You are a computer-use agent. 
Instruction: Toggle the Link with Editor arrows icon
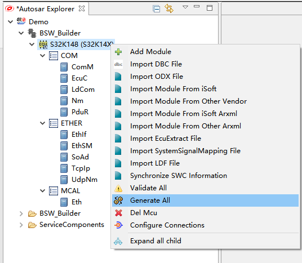(169, 8)
